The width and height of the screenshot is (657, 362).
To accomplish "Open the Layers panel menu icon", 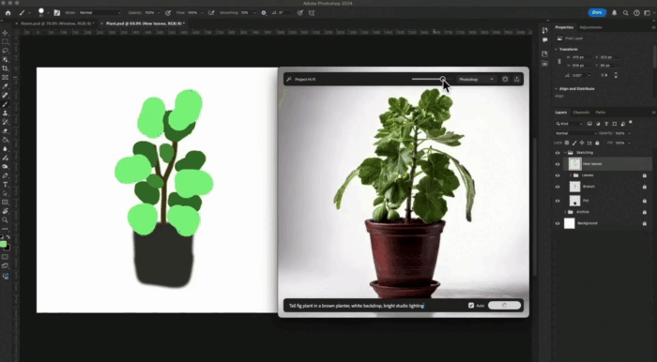I will (x=653, y=113).
